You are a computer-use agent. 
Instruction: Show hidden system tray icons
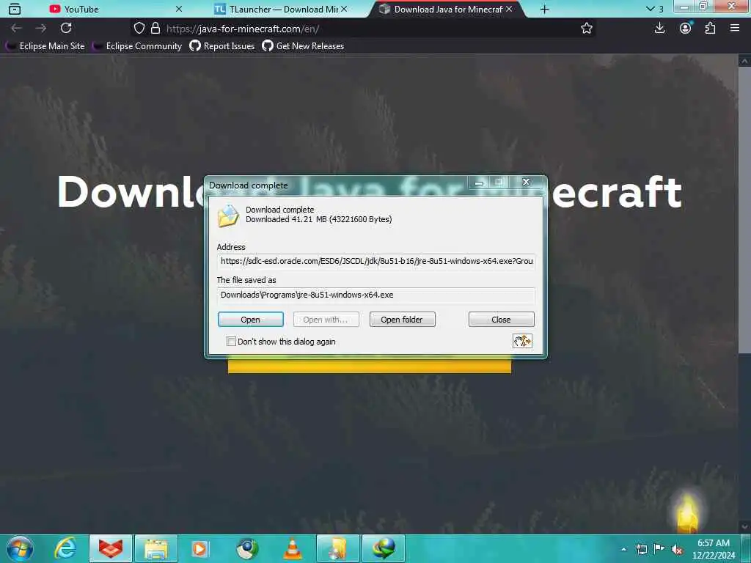pos(623,549)
